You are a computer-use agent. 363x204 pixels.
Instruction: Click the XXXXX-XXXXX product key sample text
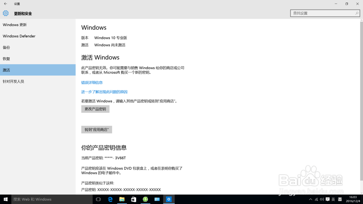[129, 190]
